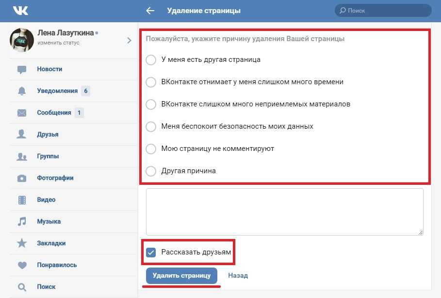441x298 pixels.
Task: Click the sidebar Поиск magnifier icon
Action: (22, 287)
